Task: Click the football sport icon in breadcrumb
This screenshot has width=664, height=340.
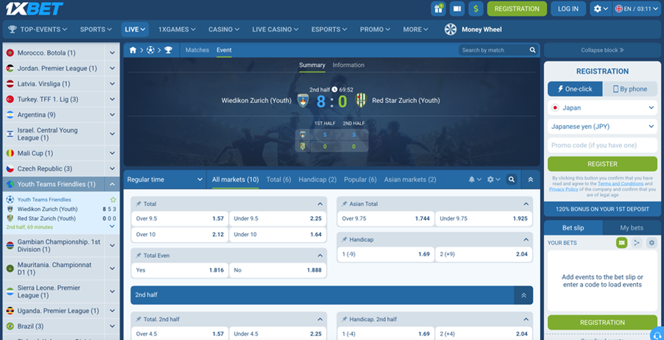Action: 151,50
